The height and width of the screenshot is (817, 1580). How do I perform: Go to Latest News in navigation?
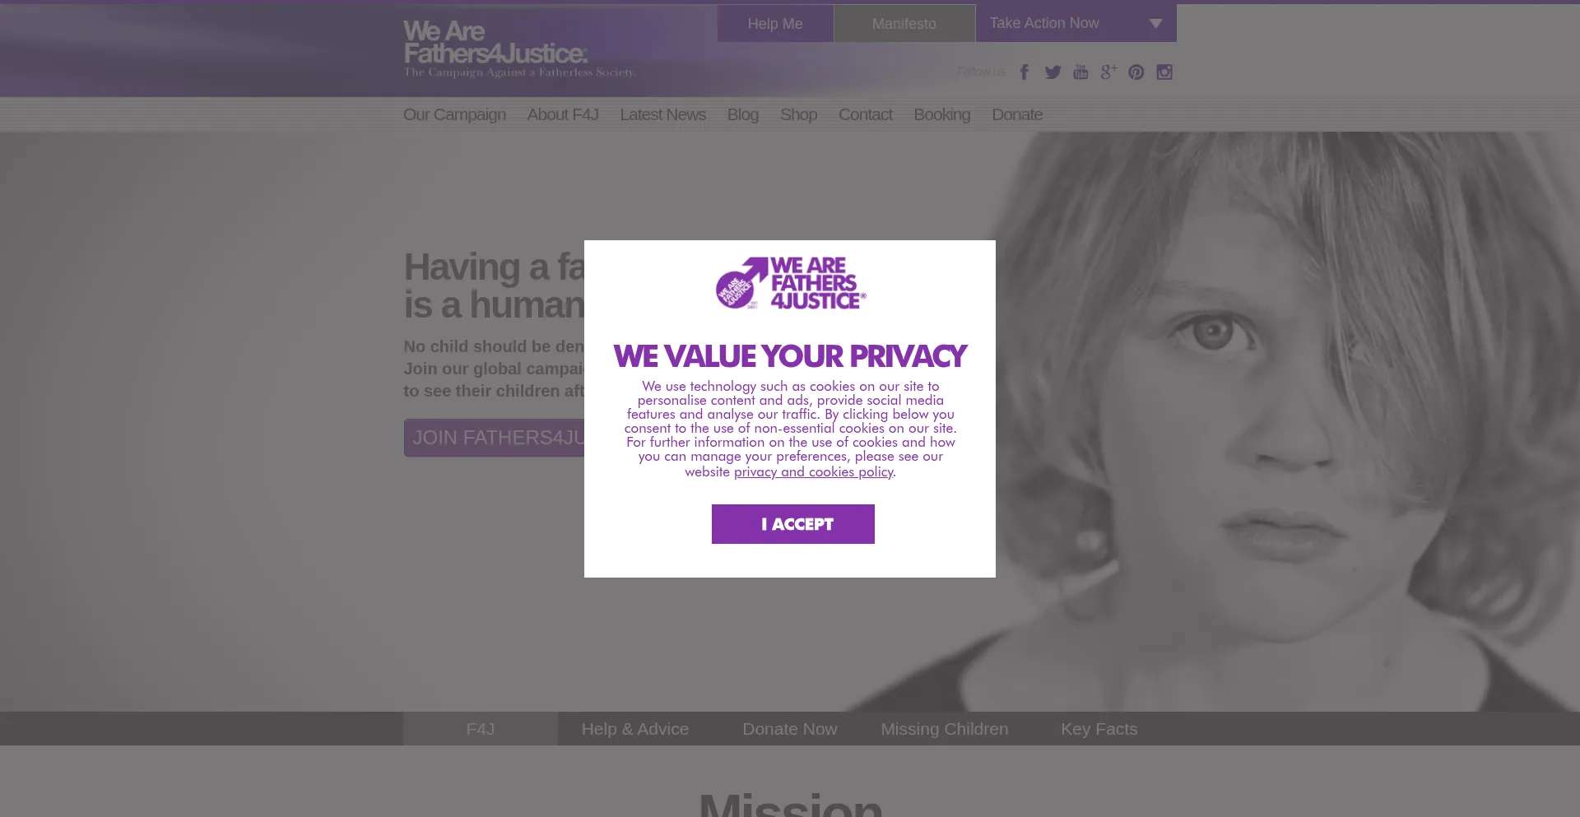click(x=662, y=115)
